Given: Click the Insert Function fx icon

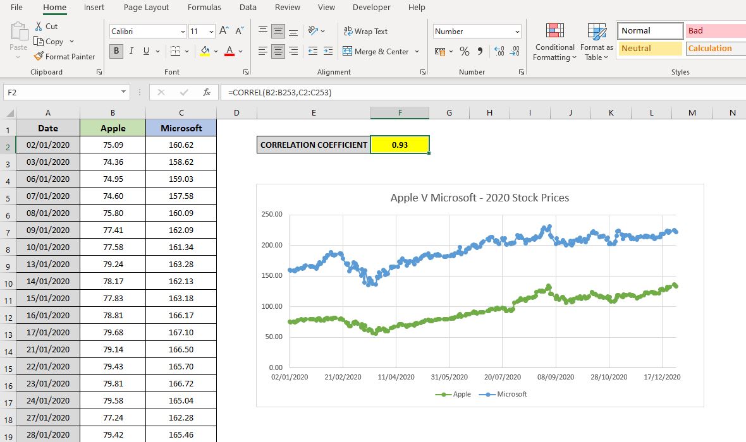Looking at the screenshot, I should pyautogui.click(x=207, y=92).
